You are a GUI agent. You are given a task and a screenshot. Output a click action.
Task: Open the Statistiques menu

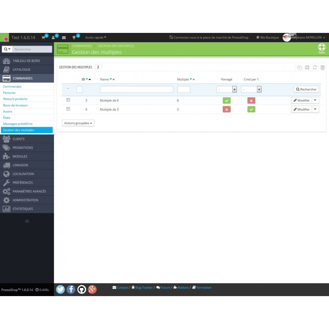pyautogui.click(x=27, y=209)
